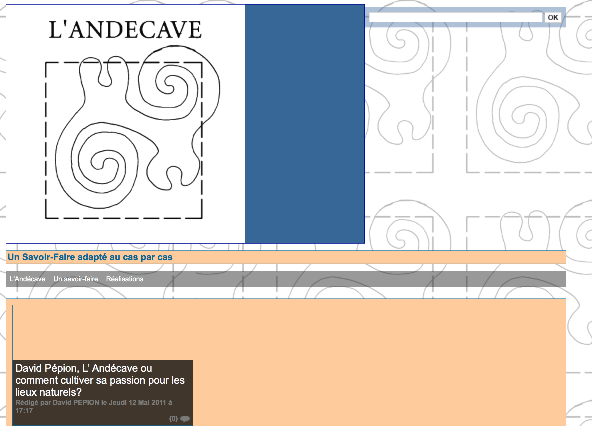Click the L'ANDECAVE title text in logo

tap(125, 30)
